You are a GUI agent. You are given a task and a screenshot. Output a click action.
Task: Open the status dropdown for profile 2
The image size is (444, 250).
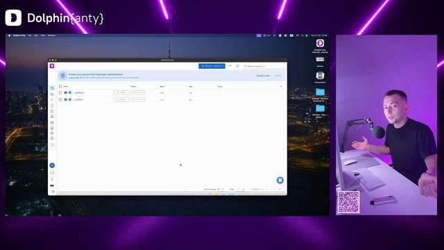coord(138,92)
